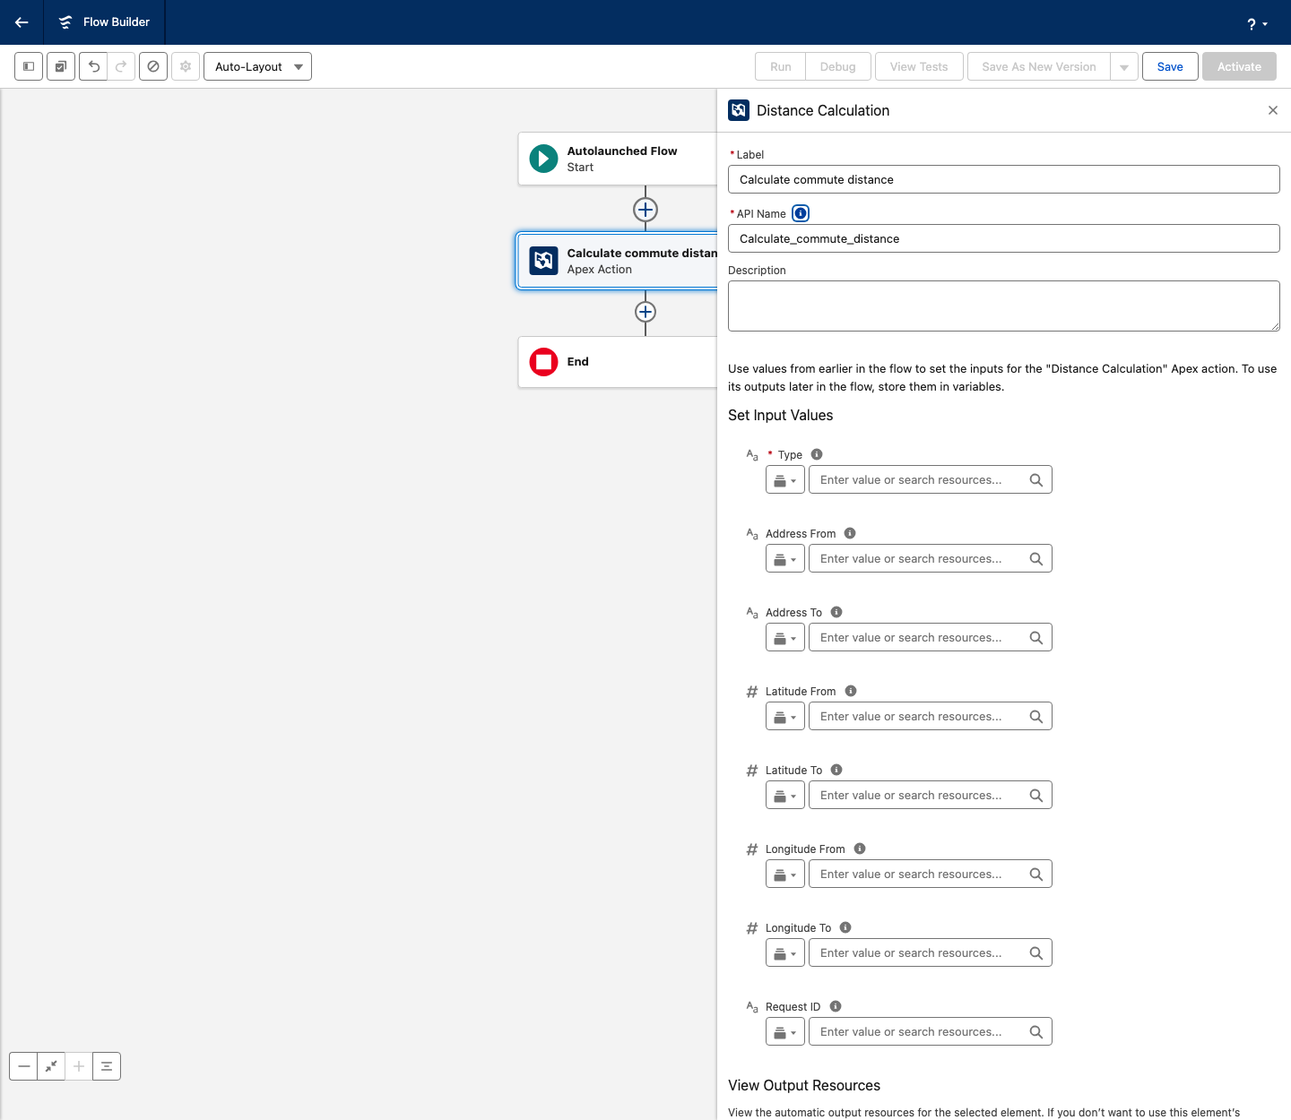Click the Type info icon

tap(817, 454)
